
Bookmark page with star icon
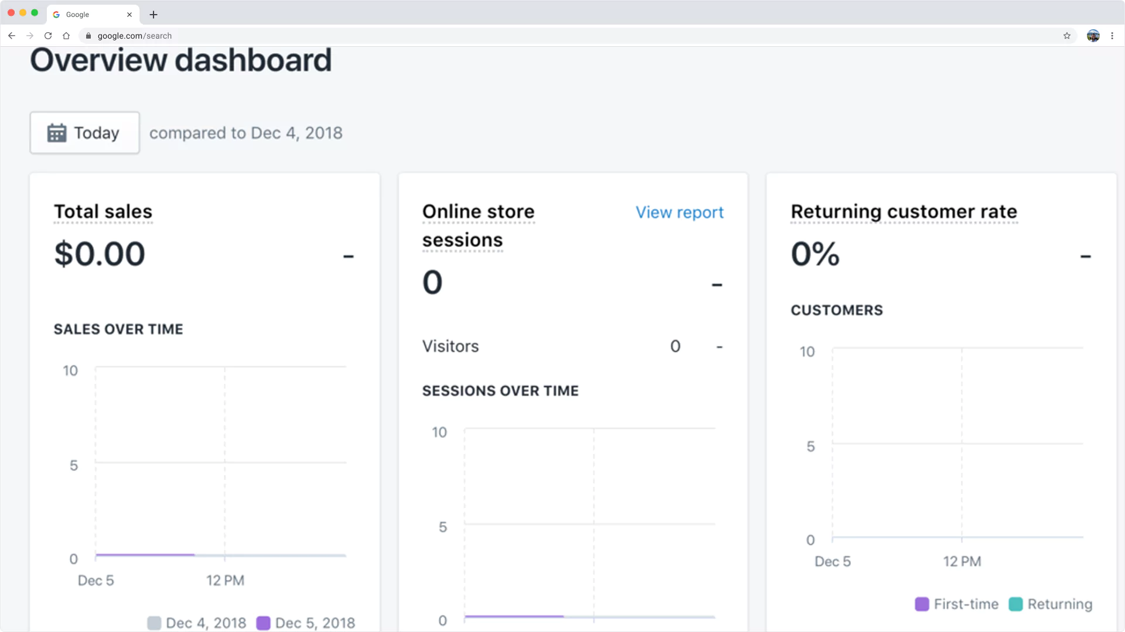1067,36
